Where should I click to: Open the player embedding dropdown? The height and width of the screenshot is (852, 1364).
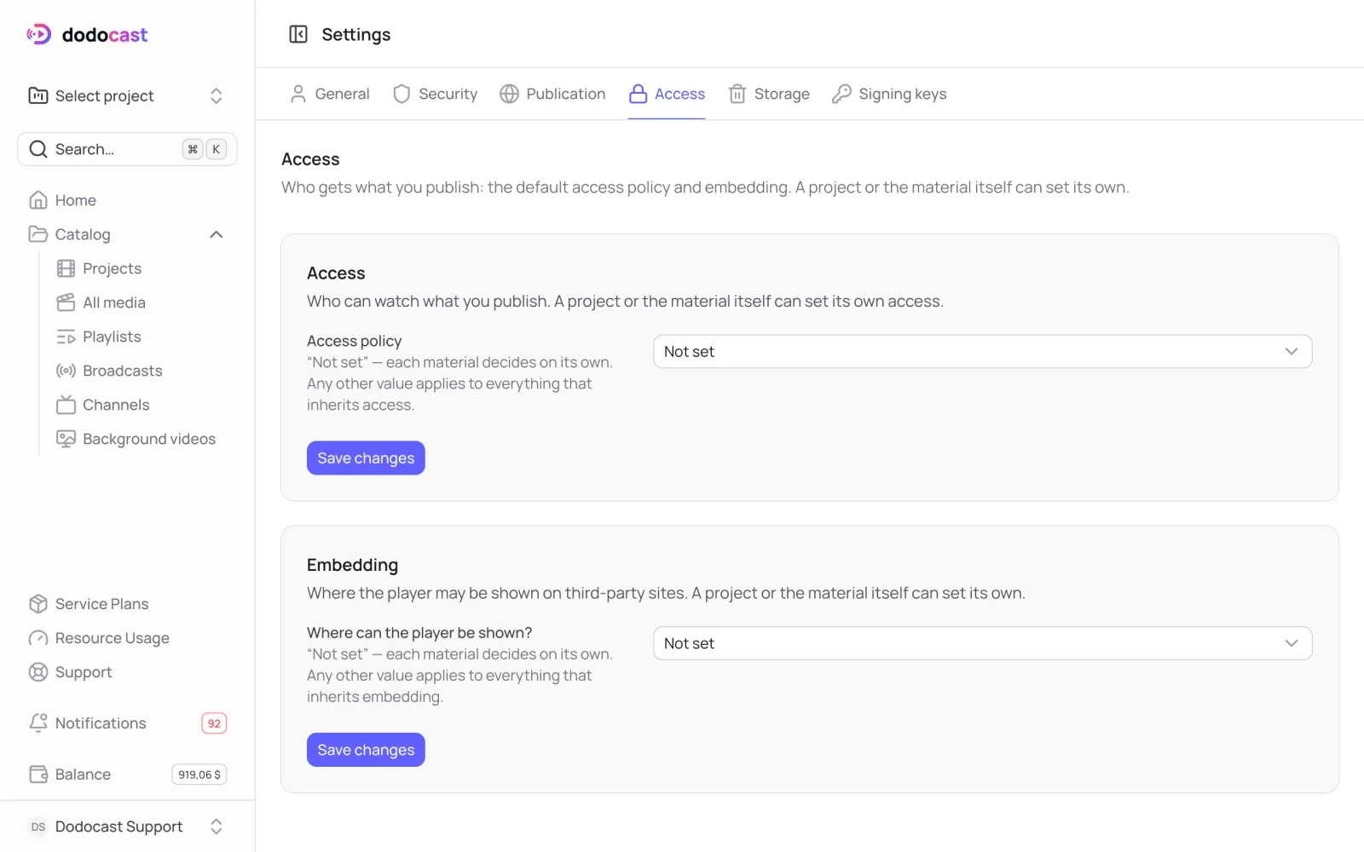[x=982, y=643]
